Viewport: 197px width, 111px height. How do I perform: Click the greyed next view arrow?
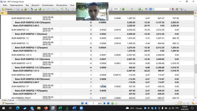click(44, 9)
